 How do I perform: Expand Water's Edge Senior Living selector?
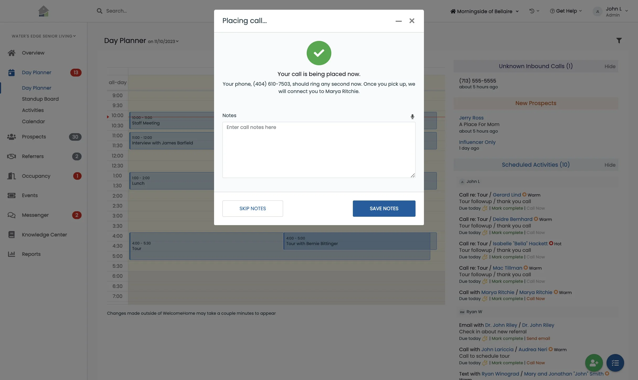tap(44, 36)
